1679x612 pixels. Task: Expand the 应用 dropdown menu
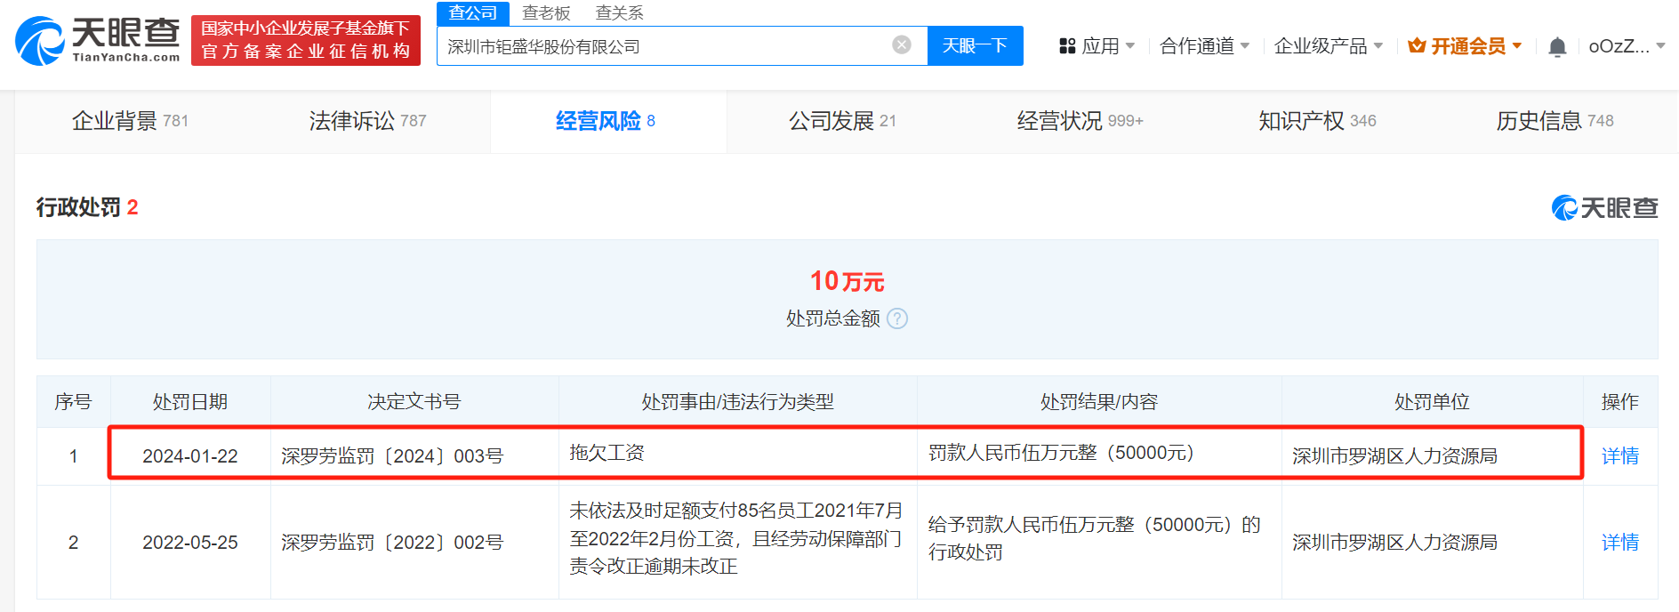coord(1108,46)
